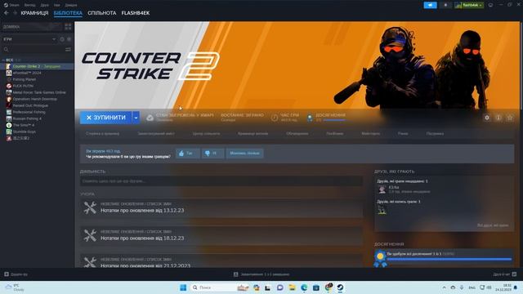523x294 pixels.
Task: Select Stumble Guys in the library list
Action: pos(37,131)
